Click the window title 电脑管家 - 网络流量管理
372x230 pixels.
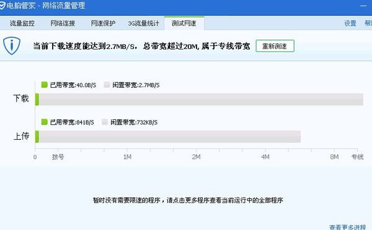[x=46, y=6]
